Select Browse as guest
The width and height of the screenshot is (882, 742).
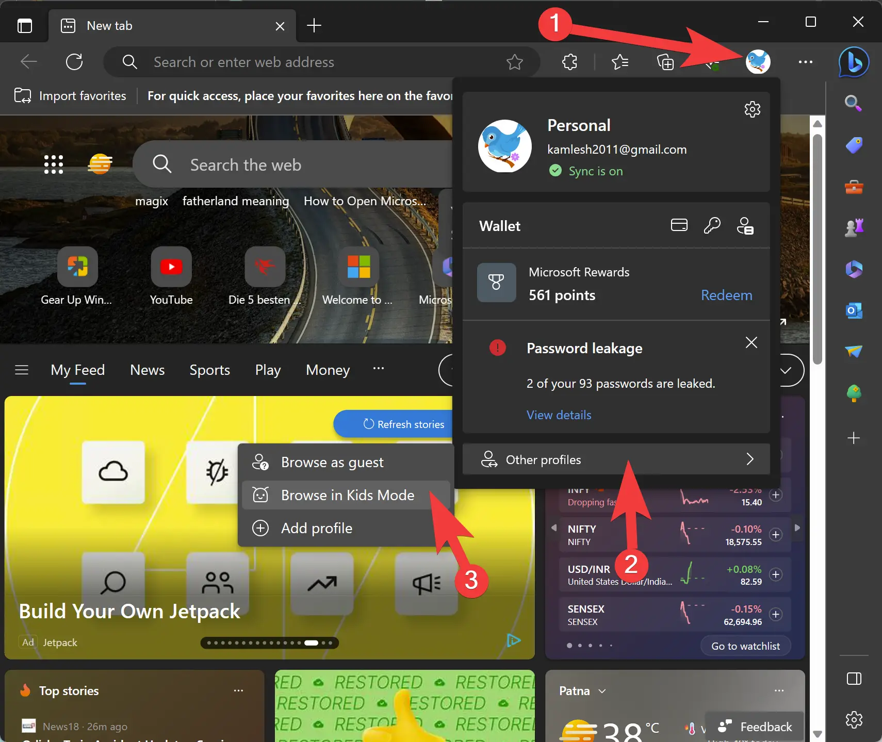pos(346,462)
